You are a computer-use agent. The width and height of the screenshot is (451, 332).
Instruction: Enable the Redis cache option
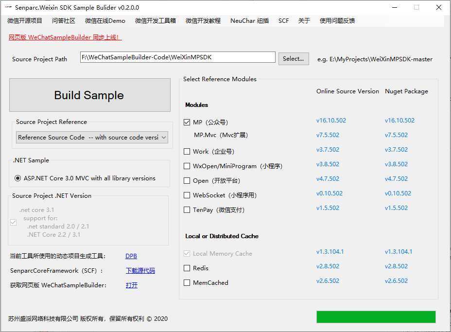[x=187, y=268]
